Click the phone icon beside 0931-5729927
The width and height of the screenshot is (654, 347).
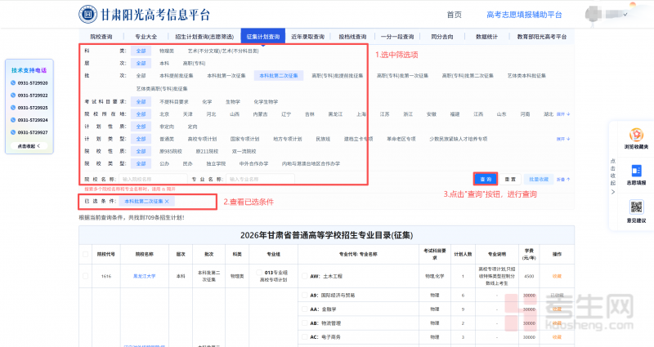13,132
